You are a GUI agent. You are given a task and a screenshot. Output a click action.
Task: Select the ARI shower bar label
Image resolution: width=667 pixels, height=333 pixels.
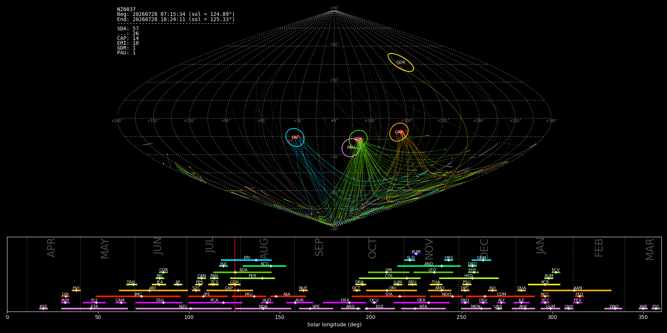tap(153, 288)
